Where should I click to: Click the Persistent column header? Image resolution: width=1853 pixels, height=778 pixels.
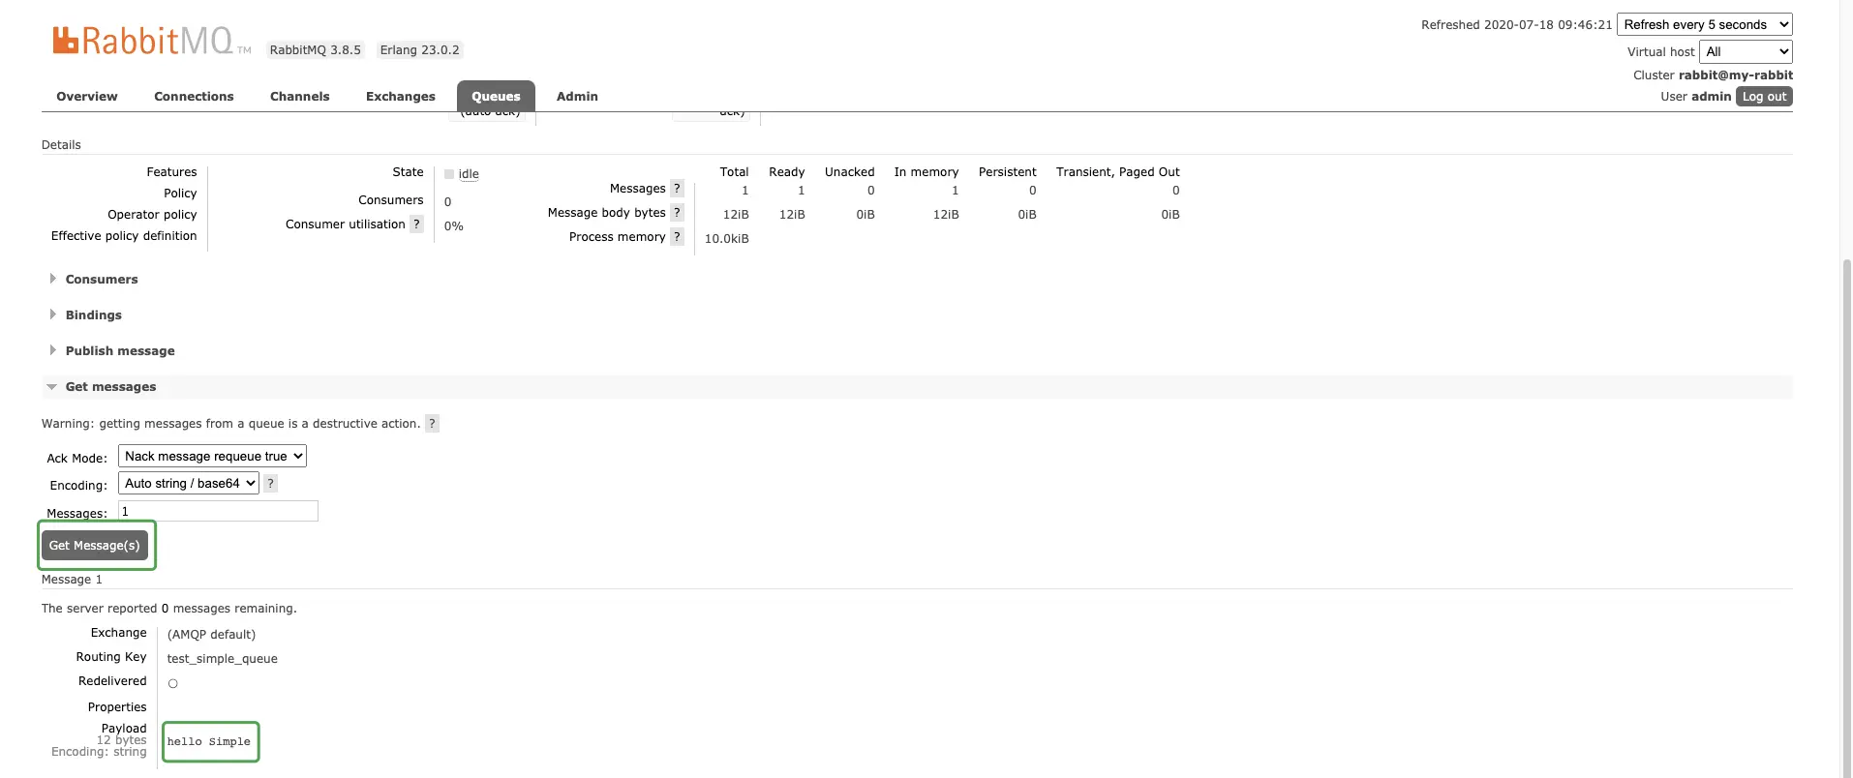(x=1007, y=172)
